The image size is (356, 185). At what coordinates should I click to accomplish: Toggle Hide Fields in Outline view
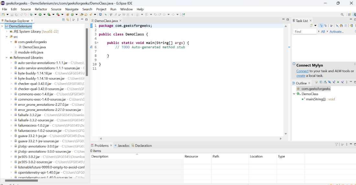(330, 82)
